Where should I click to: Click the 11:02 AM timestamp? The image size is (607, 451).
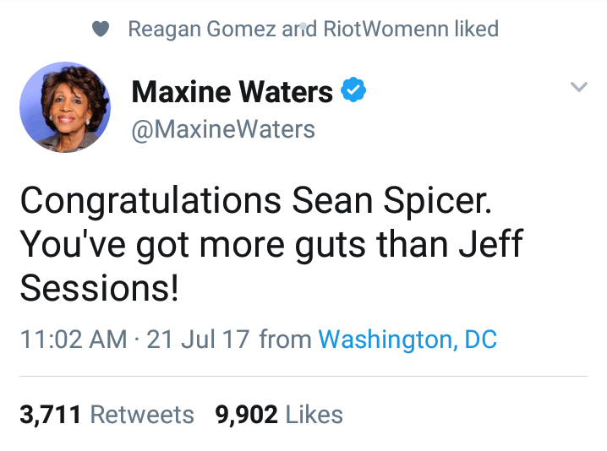tap(73, 340)
